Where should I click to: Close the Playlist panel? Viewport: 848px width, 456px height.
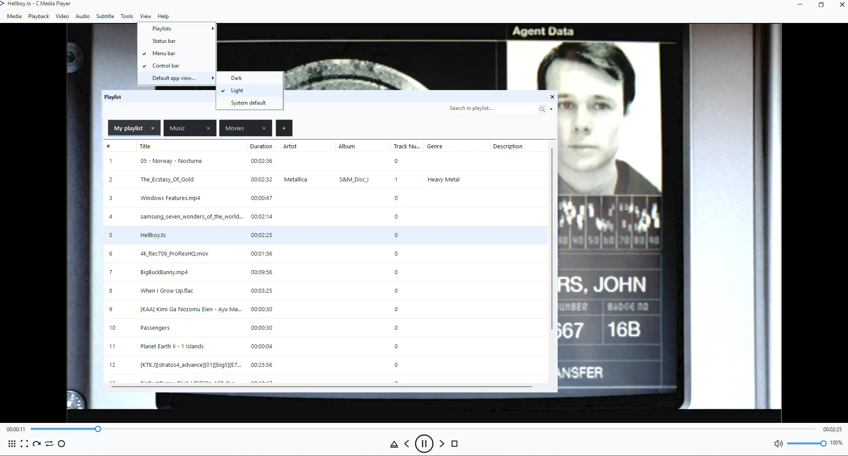tap(552, 97)
